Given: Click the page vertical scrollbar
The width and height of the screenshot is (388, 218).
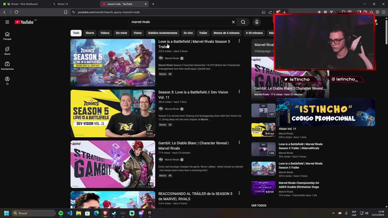Looking at the screenshot, I should (386, 31).
